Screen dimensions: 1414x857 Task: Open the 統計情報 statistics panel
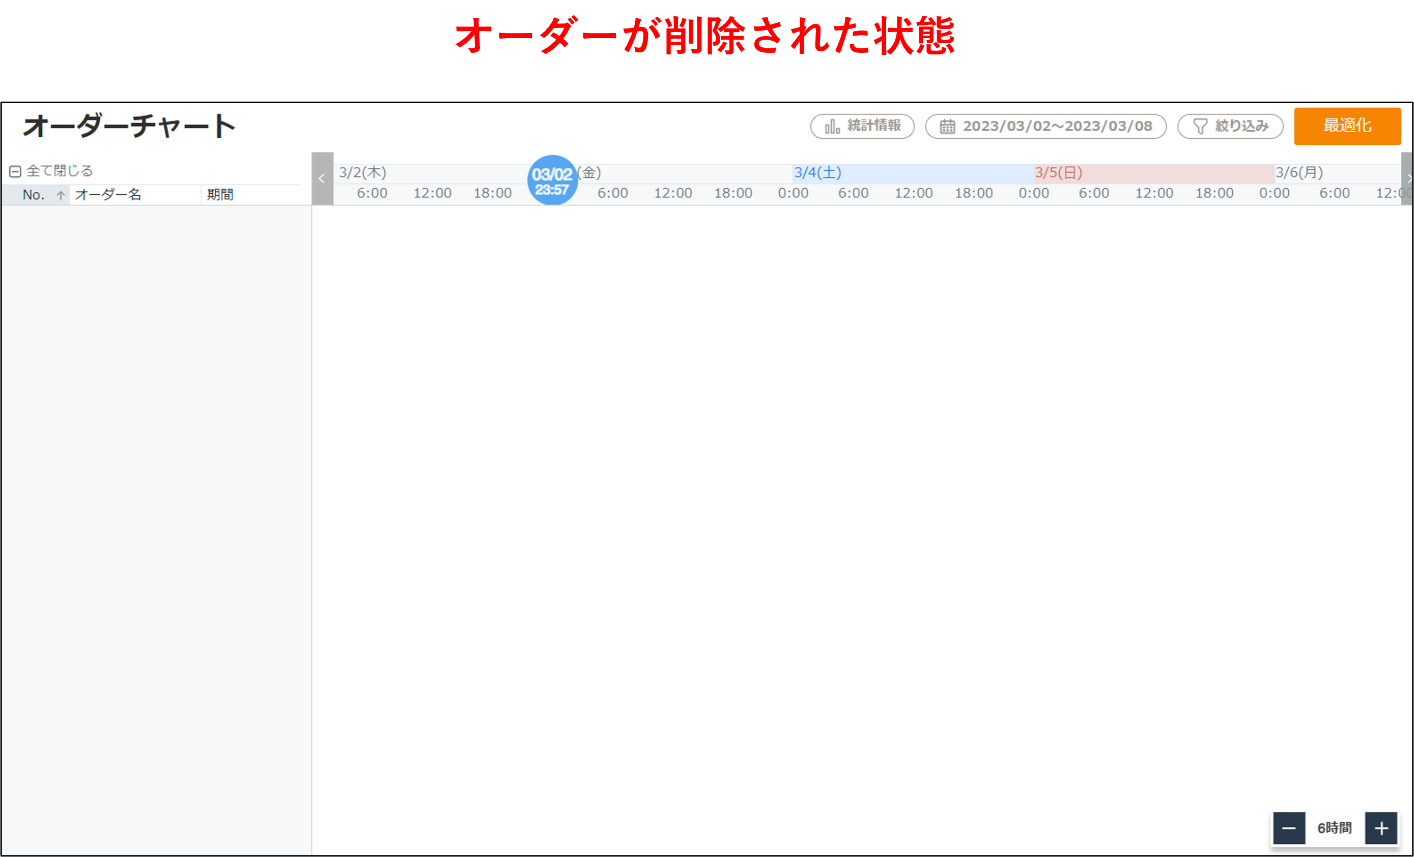pyautogui.click(x=862, y=126)
